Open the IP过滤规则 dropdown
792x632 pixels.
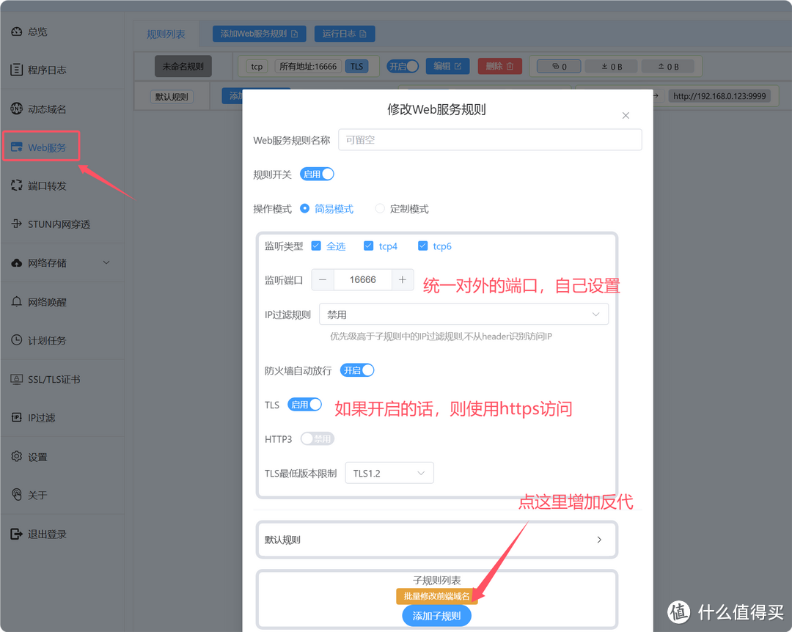pos(463,315)
